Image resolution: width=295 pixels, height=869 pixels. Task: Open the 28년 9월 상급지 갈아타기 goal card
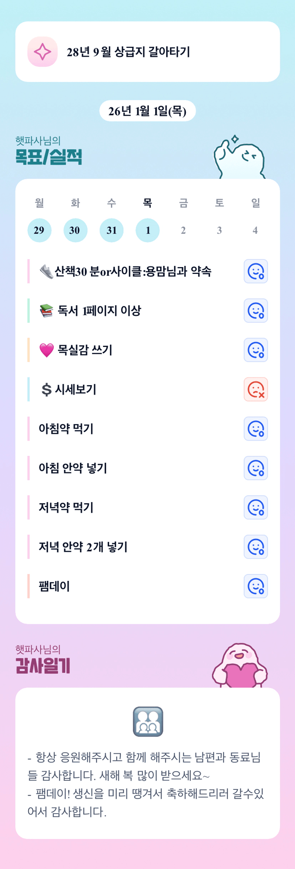coord(147,52)
